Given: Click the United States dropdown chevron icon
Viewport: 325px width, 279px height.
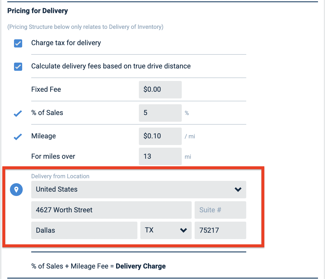Looking at the screenshot, I should click(238, 189).
